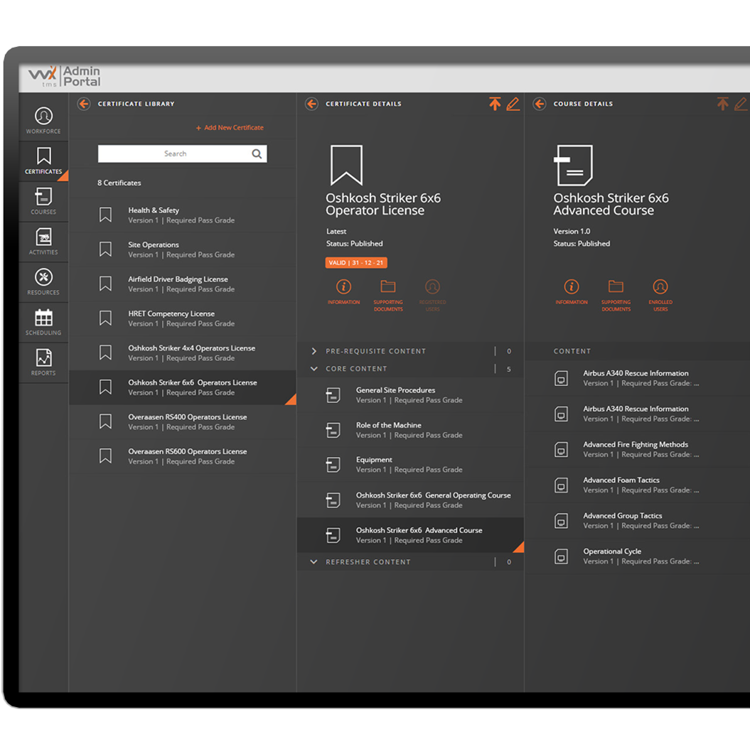Open Advanced Group Tactics activity

pos(638,521)
